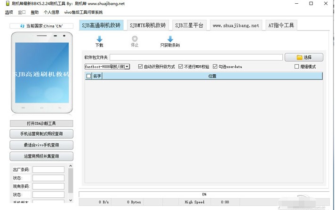Image resolution: width=335 pixels, height=210 pixels.
Task: Click 打开SDA诊断工具 button
Action: [x=41, y=124]
